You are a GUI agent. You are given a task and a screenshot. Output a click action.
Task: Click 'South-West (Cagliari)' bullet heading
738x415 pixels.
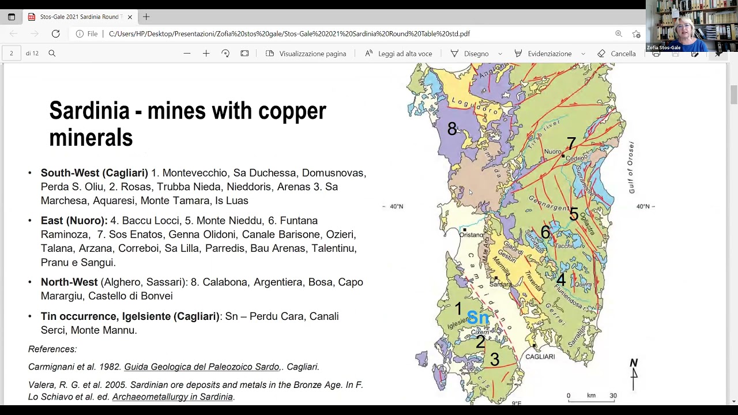click(x=95, y=173)
